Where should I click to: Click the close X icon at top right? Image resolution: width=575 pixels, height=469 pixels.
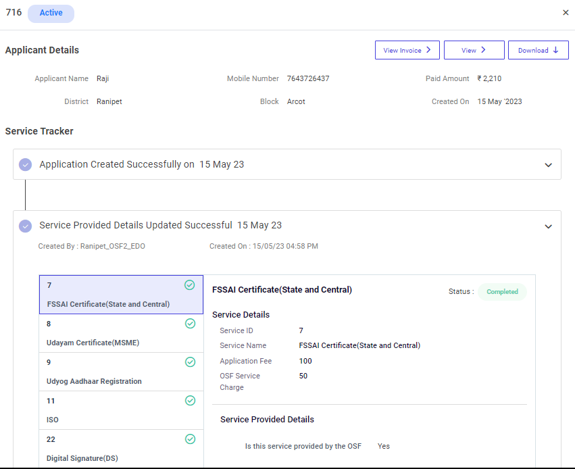coord(566,13)
